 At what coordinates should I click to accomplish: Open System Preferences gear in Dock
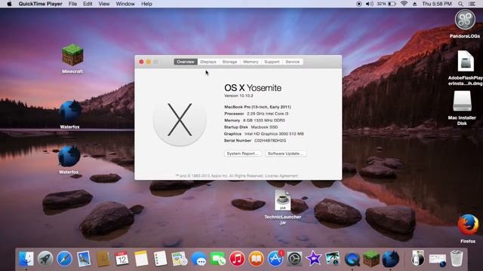[294, 259]
